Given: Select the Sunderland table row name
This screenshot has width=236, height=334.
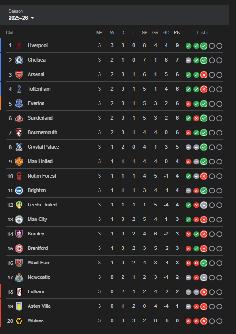Looking at the screenshot, I should (x=40, y=118).
